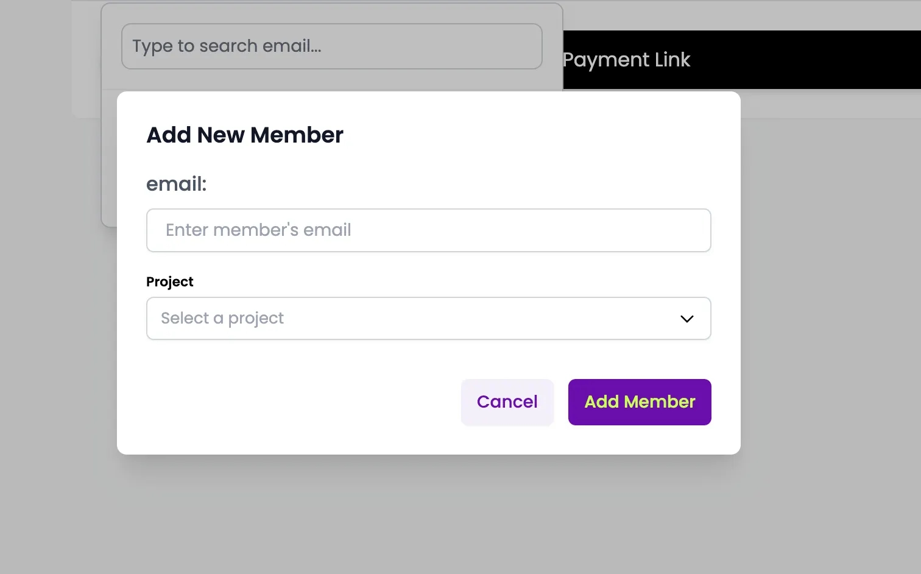The width and height of the screenshot is (921, 574).
Task: Click empty white area of dialog footer
Action: [292, 402]
